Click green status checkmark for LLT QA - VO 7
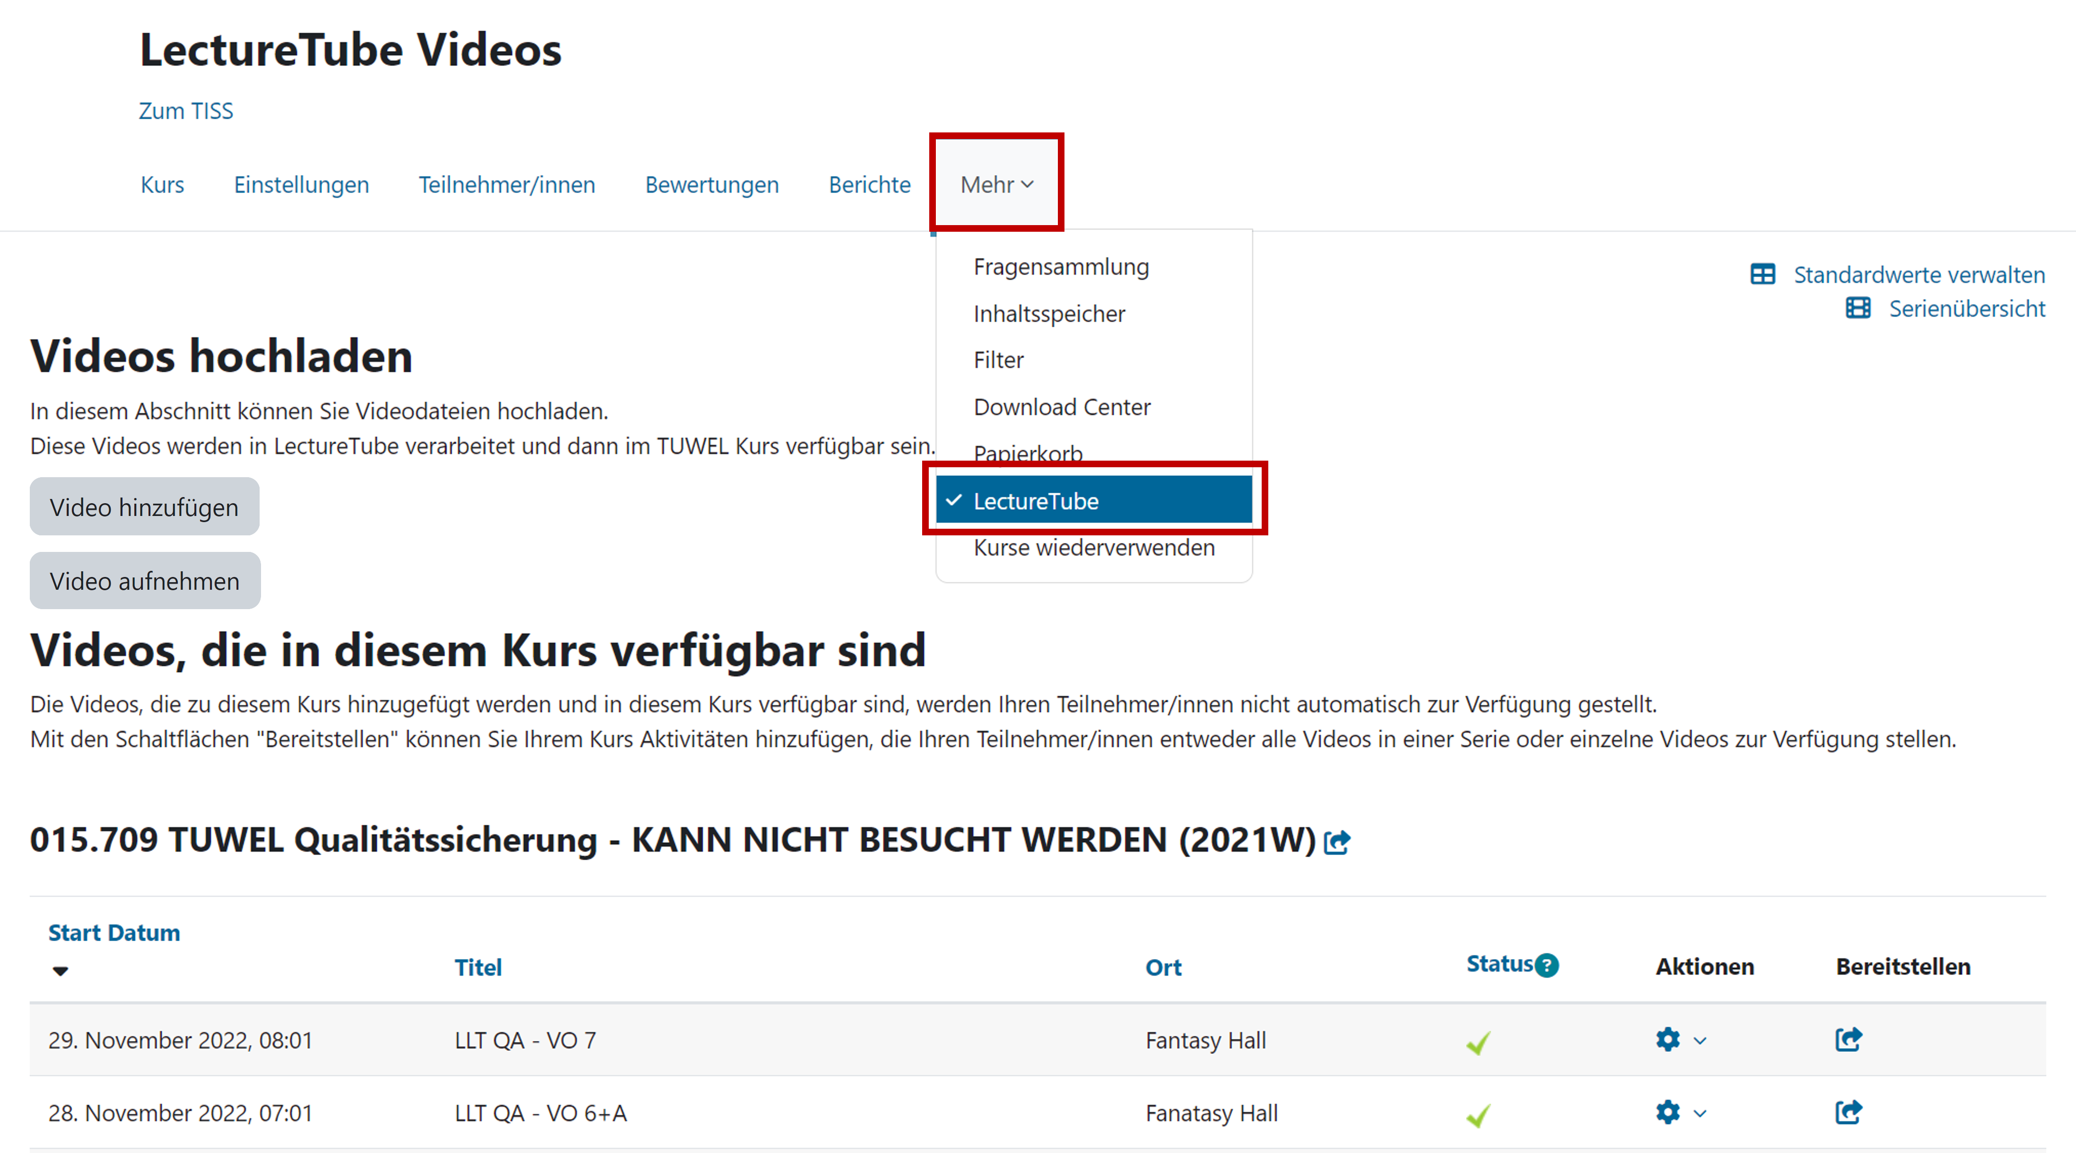Screen dimensions: 2076x1153 [1479, 1043]
